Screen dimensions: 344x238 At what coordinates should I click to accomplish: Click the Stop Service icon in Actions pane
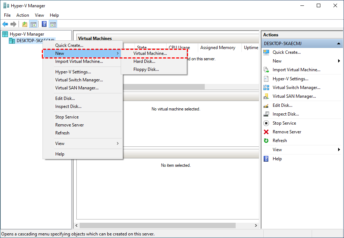266,123
